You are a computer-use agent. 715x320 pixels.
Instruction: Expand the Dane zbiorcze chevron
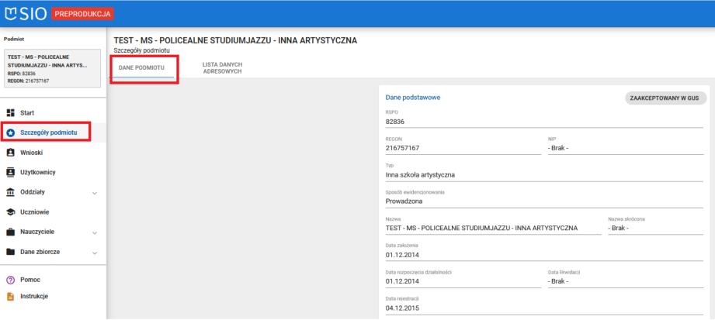point(95,252)
